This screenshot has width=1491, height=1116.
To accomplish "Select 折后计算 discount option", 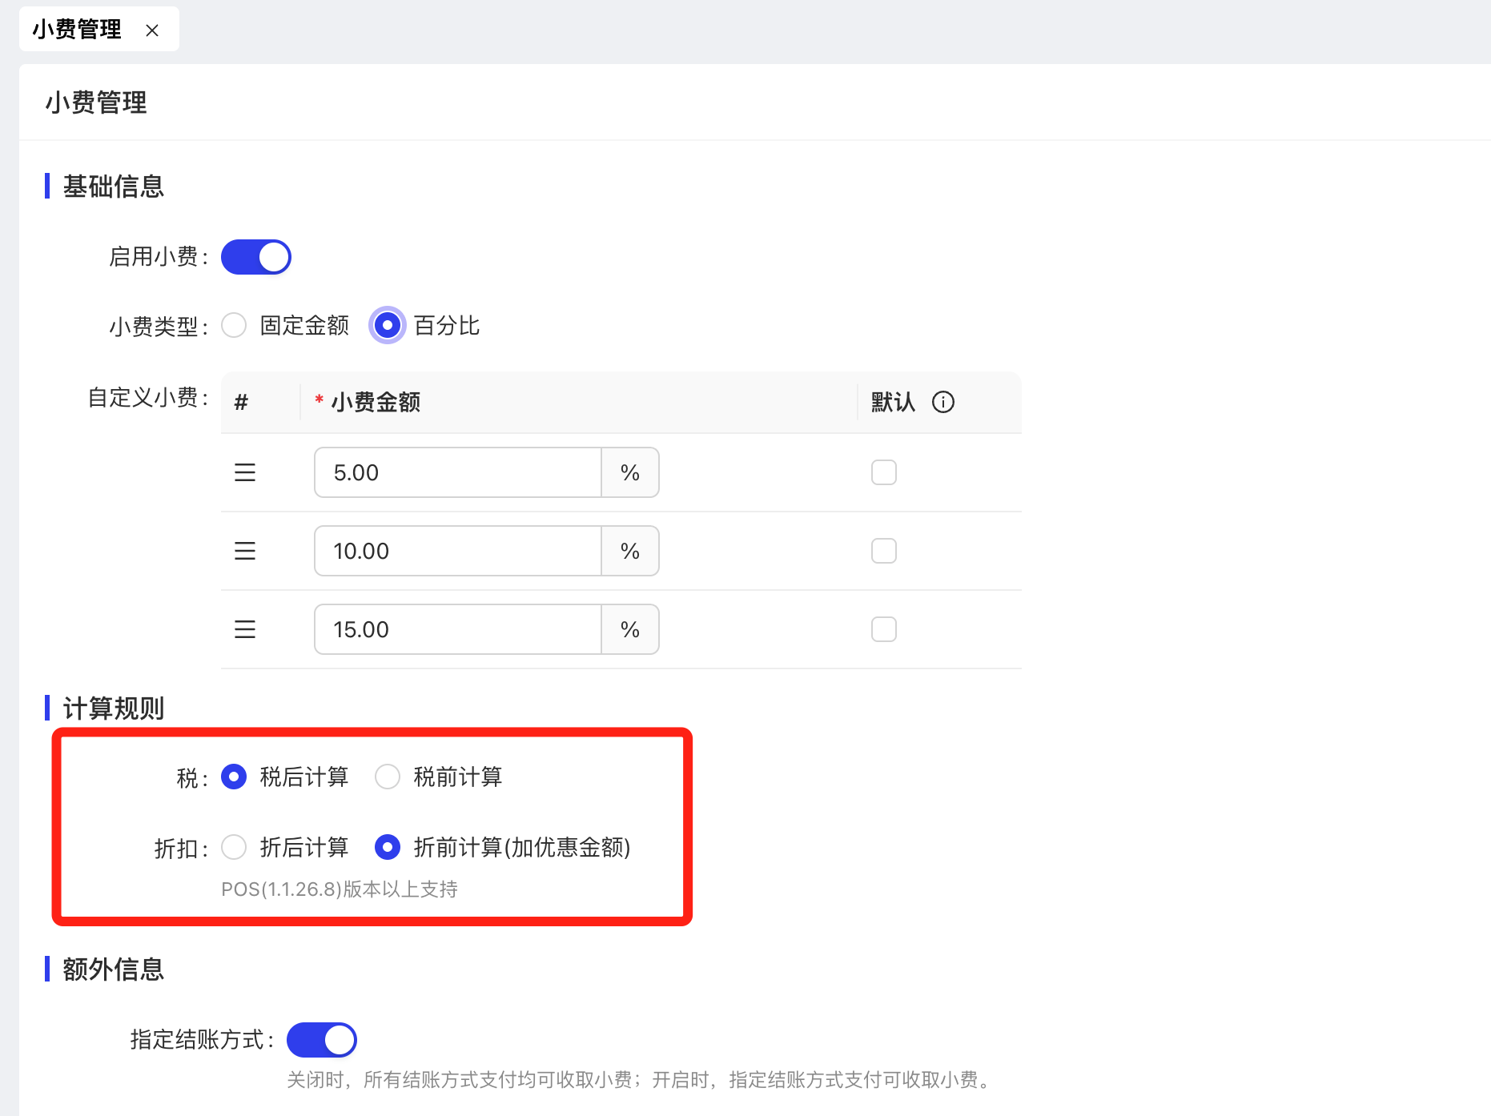I will pyautogui.click(x=234, y=847).
